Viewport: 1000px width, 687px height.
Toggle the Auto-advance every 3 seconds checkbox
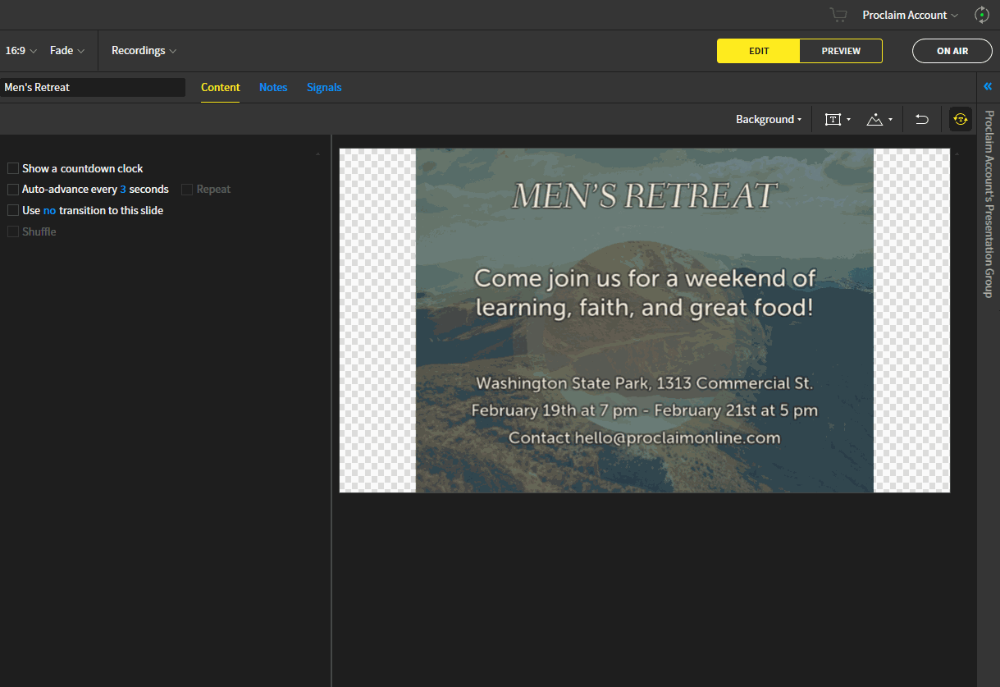(13, 189)
